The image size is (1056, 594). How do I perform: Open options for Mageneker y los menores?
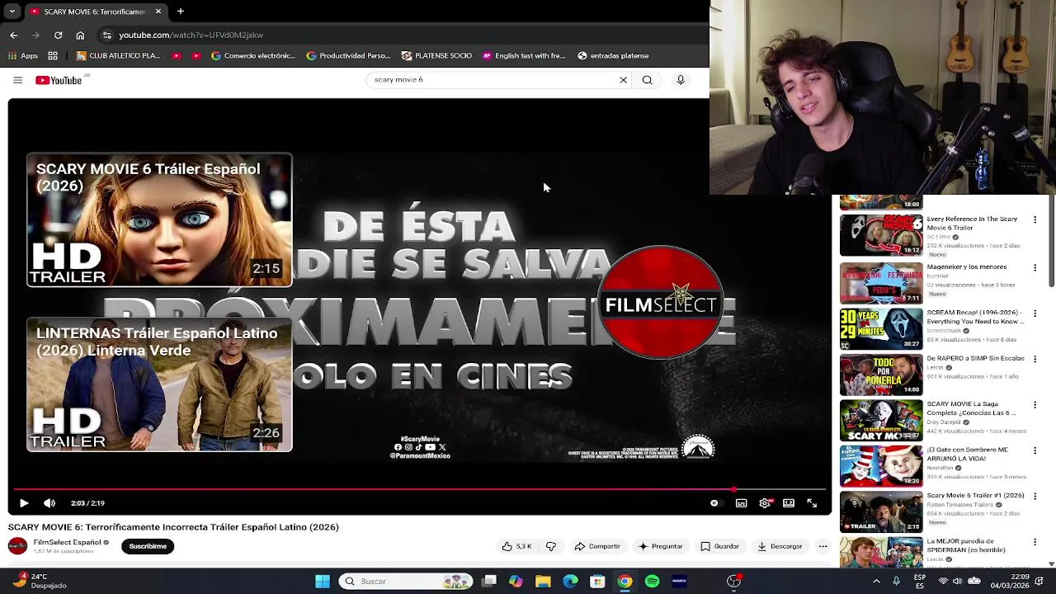click(1035, 268)
